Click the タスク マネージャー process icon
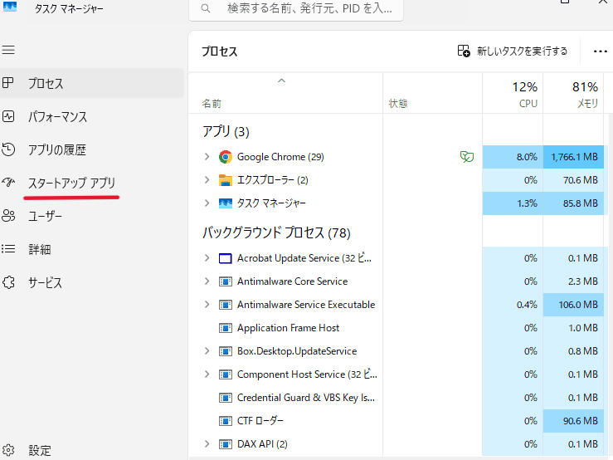613x460 pixels. 225,203
